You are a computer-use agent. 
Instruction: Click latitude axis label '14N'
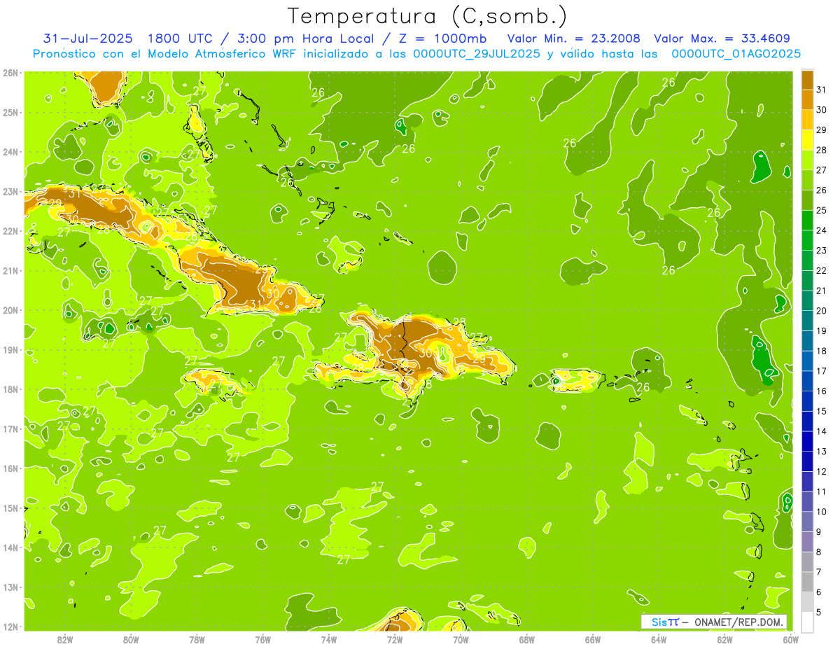coord(10,547)
